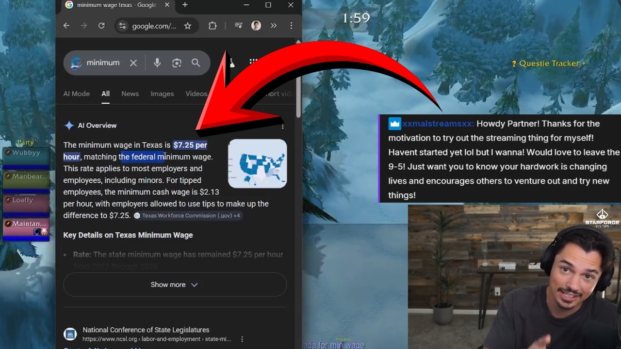
Task: Open AI Overview three-dot options
Action: coord(283,126)
